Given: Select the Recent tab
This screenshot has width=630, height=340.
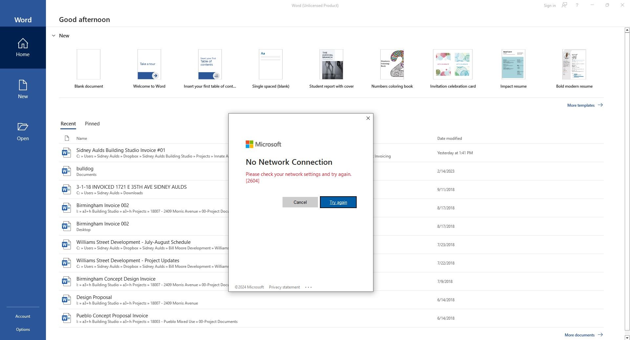Looking at the screenshot, I should [68, 124].
